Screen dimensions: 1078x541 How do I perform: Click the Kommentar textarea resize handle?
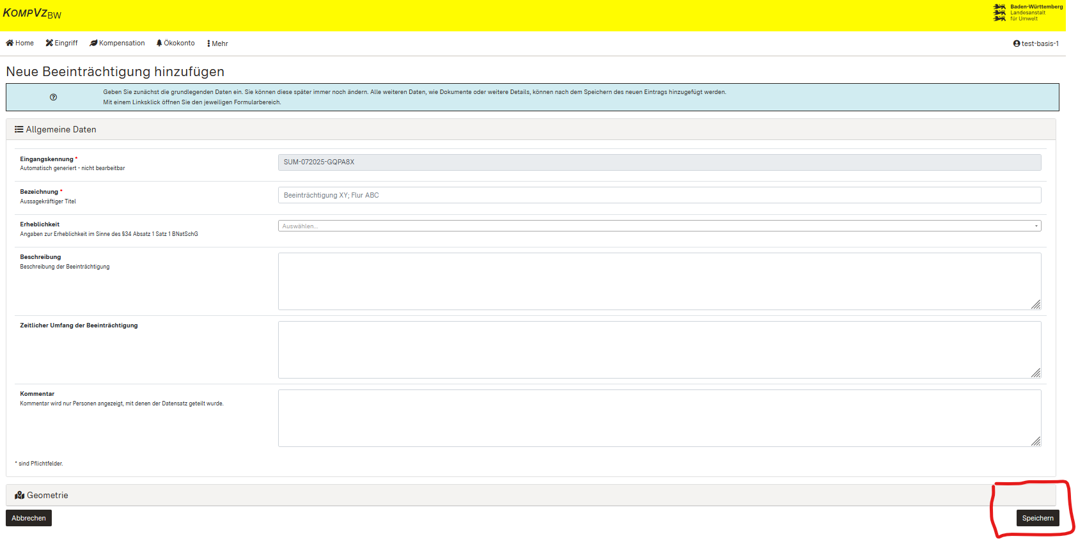pos(1036,442)
